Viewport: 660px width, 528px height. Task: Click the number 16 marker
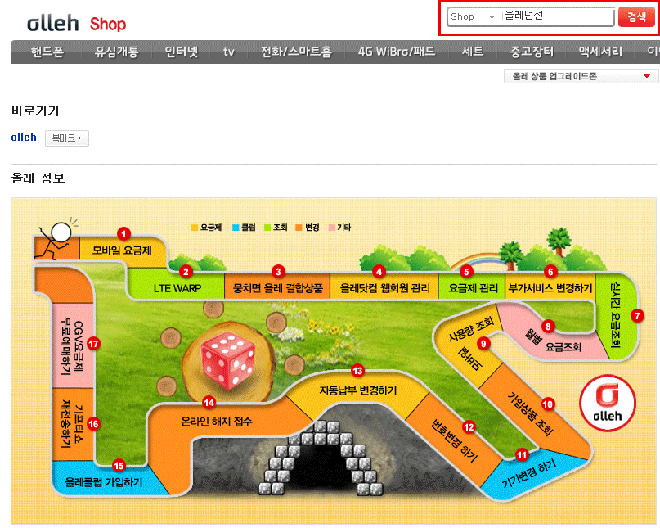click(x=93, y=424)
